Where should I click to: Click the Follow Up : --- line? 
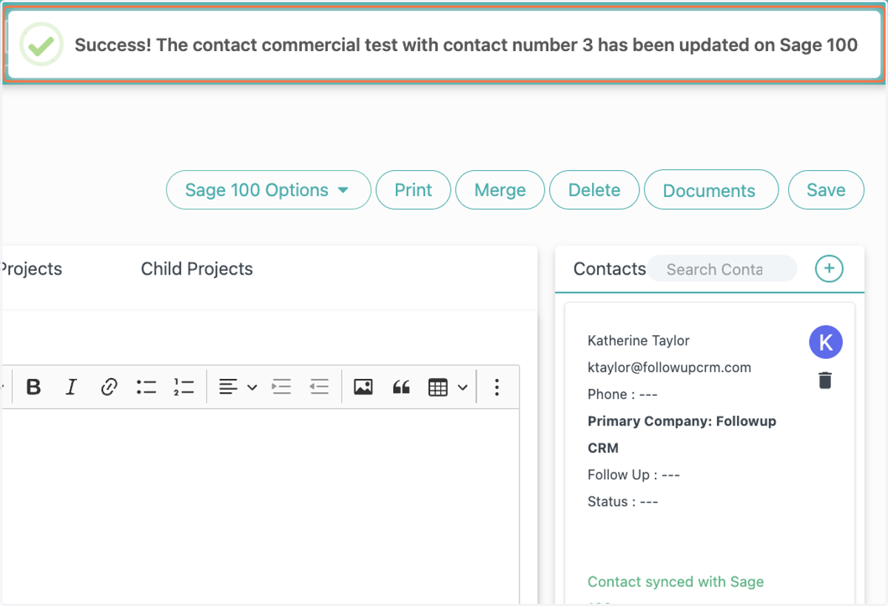point(633,475)
